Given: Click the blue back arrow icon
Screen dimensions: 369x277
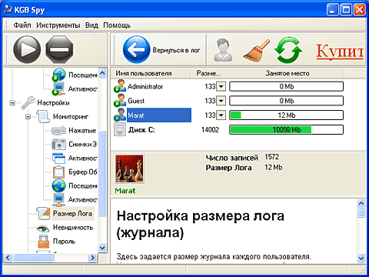Looking at the screenshot, I should [x=136, y=49].
